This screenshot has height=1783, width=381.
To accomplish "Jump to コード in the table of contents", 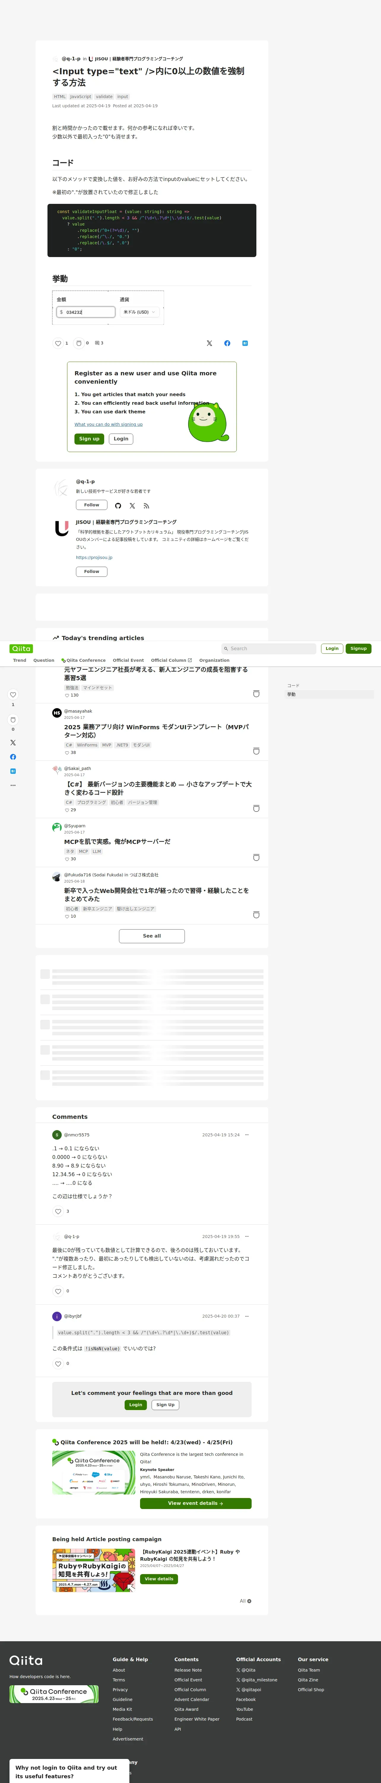I will pos(293,686).
